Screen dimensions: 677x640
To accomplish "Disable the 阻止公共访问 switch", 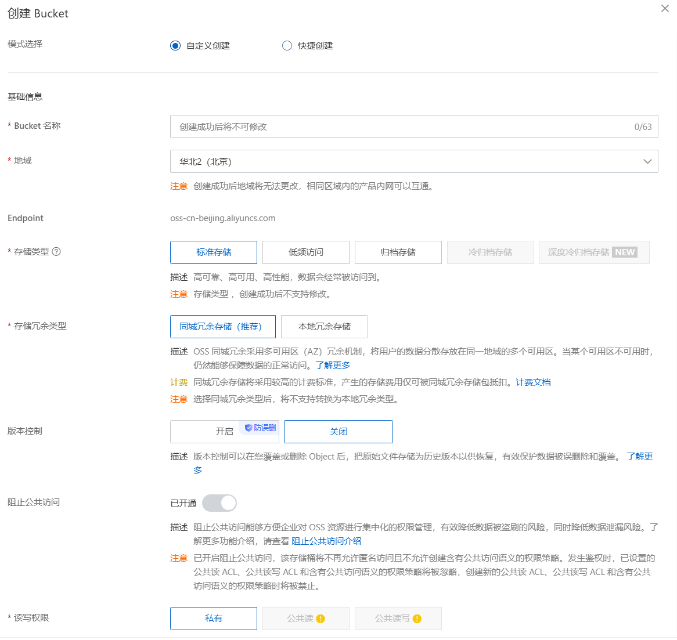I will [219, 502].
